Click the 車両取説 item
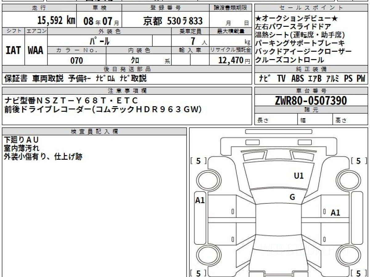 [x=48, y=78]
